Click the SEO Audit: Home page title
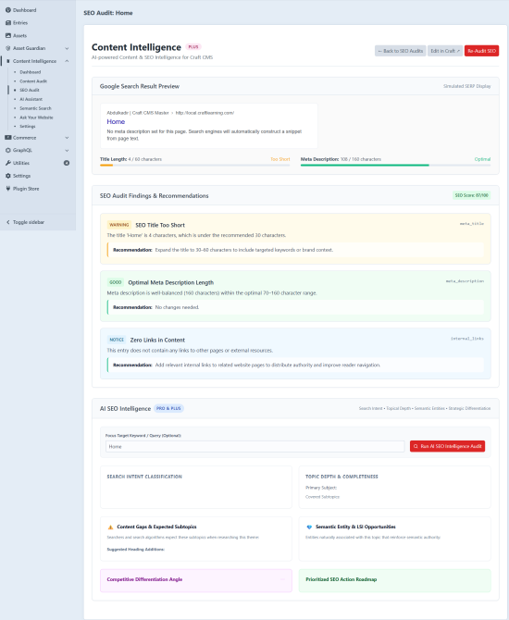 (108, 13)
